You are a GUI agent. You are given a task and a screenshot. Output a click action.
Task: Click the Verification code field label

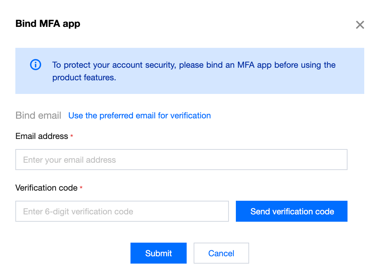click(x=46, y=188)
